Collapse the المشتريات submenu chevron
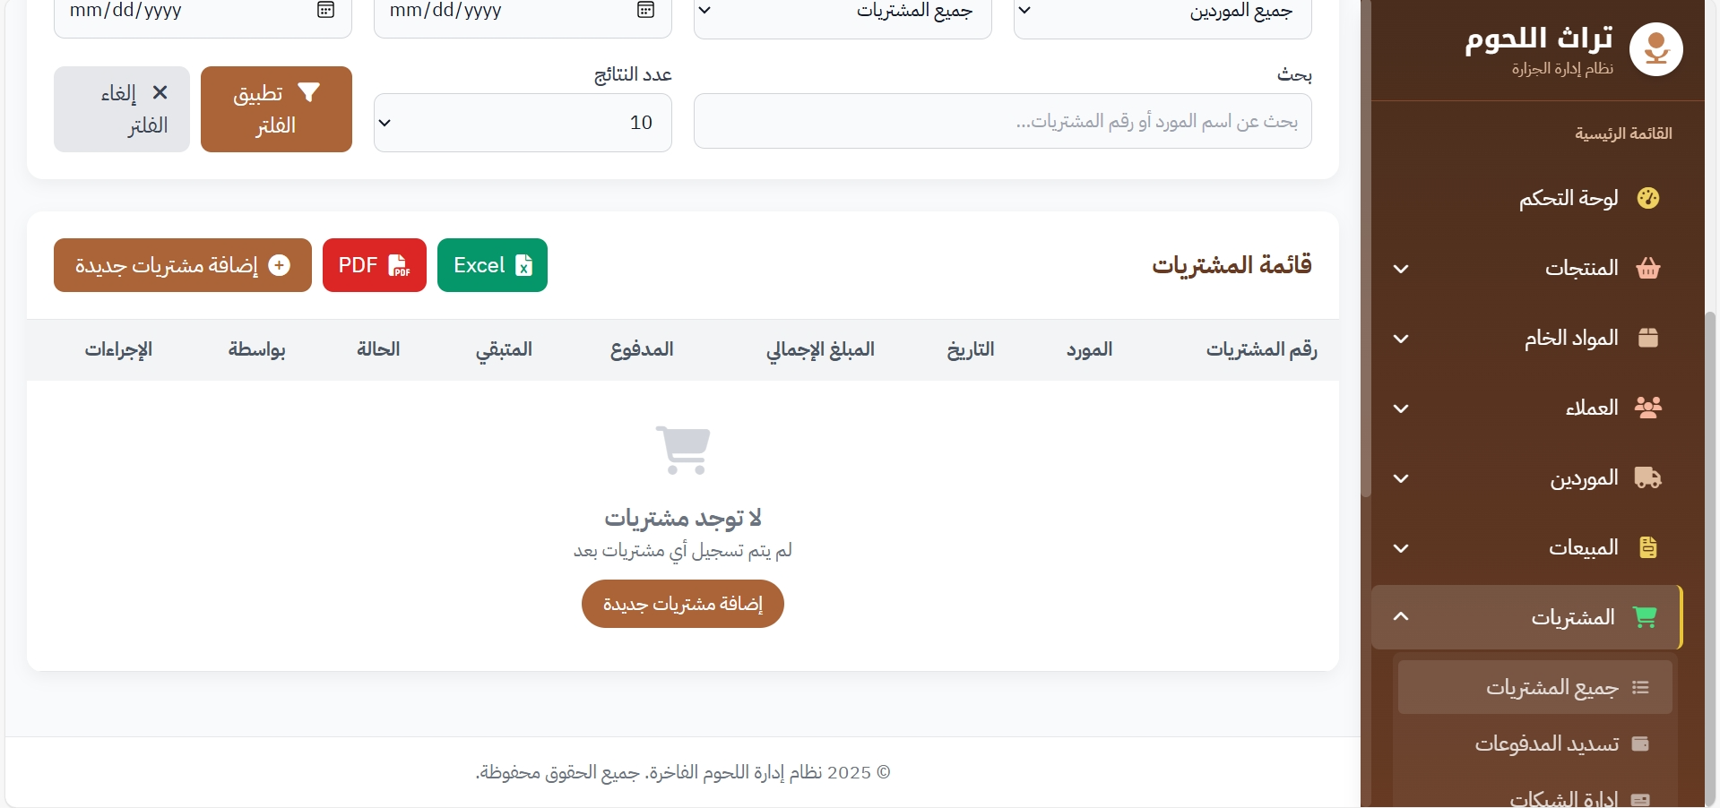The width and height of the screenshot is (1720, 808). click(x=1401, y=616)
